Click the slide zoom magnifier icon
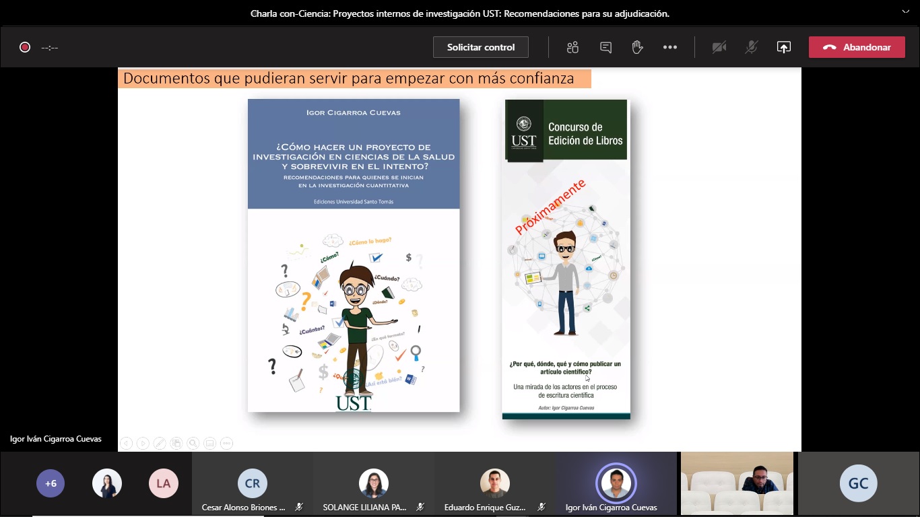Viewport: 920px width, 517px height. tap(193, 443)
